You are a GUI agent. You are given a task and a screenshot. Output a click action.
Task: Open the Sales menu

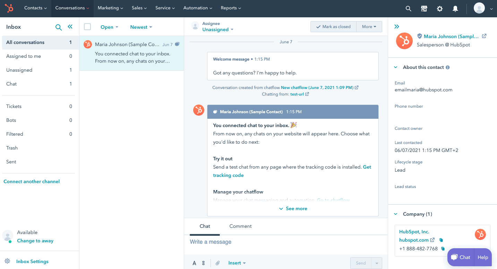click(139, 8)
